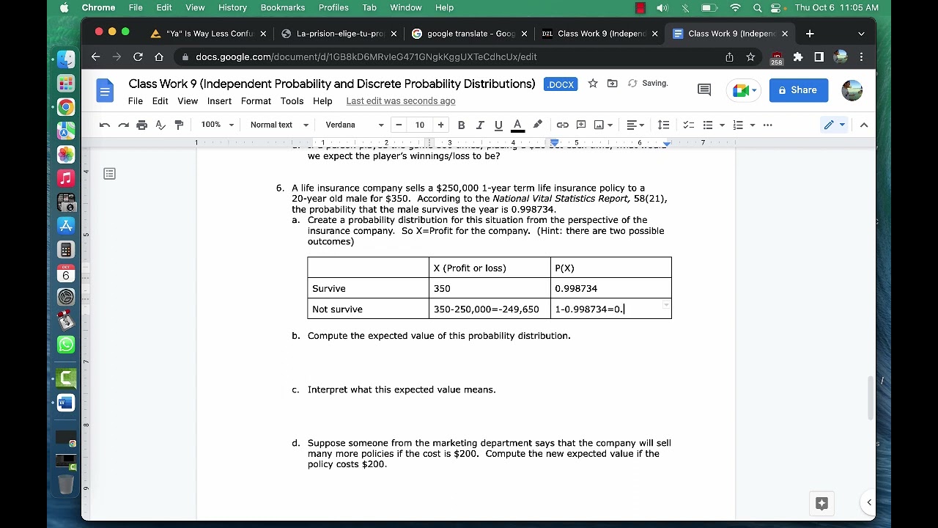This screenshot has width=938, height=528.
Task: Open the Tools menu in Docs
Action: 292,101
